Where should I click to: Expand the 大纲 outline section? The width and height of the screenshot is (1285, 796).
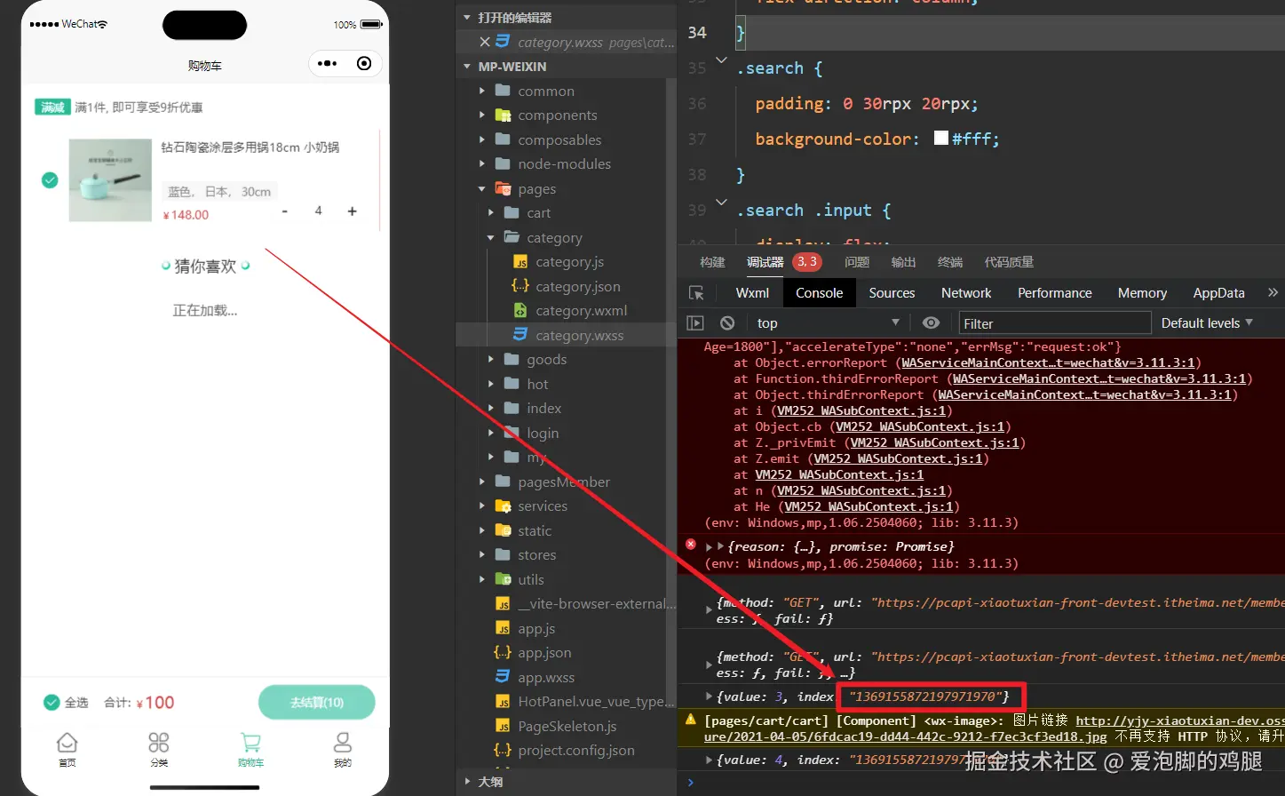tap(467, 782)
